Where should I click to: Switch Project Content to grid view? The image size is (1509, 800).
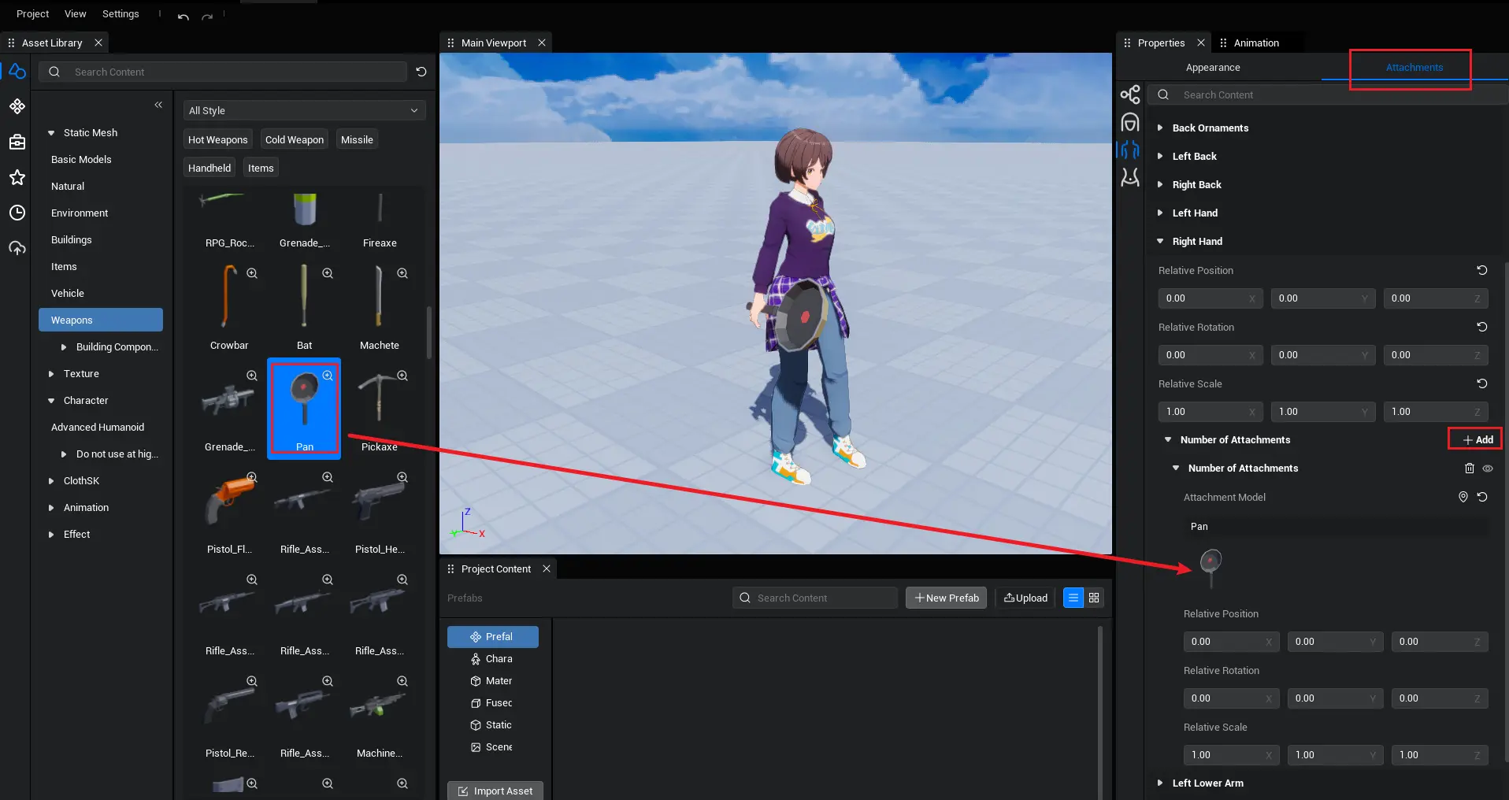tap(1094, 598)
